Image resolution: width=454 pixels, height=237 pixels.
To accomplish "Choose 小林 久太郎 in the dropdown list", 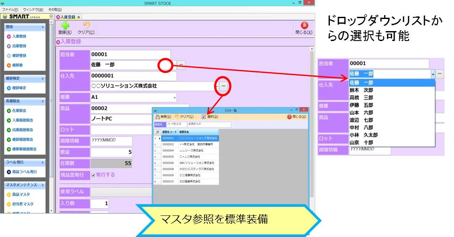I will [x=392, y=135].
